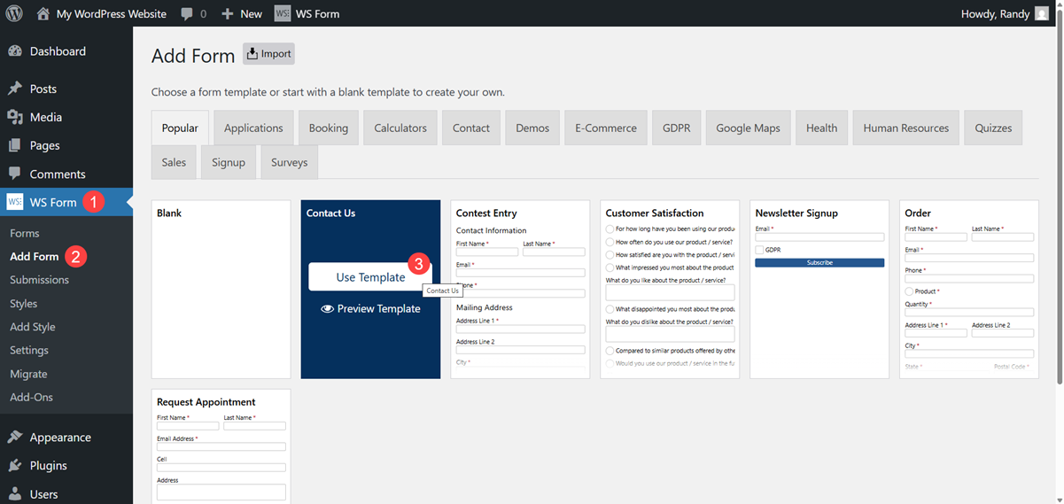Viewport: 1064px width, 504px height.
Task: Click the New content menu in admin bar
Action: [x=242, y=13]
